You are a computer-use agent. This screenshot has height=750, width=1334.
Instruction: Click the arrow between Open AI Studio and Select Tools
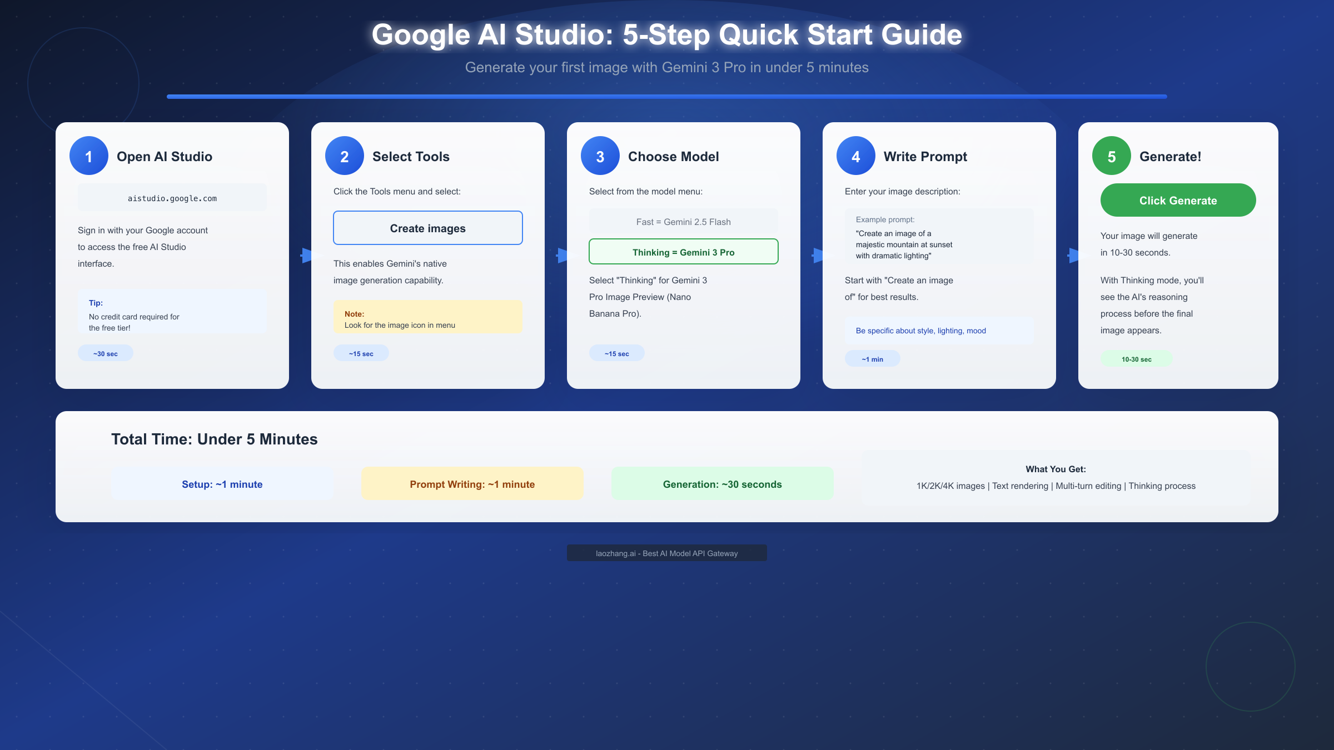point(306,254)
